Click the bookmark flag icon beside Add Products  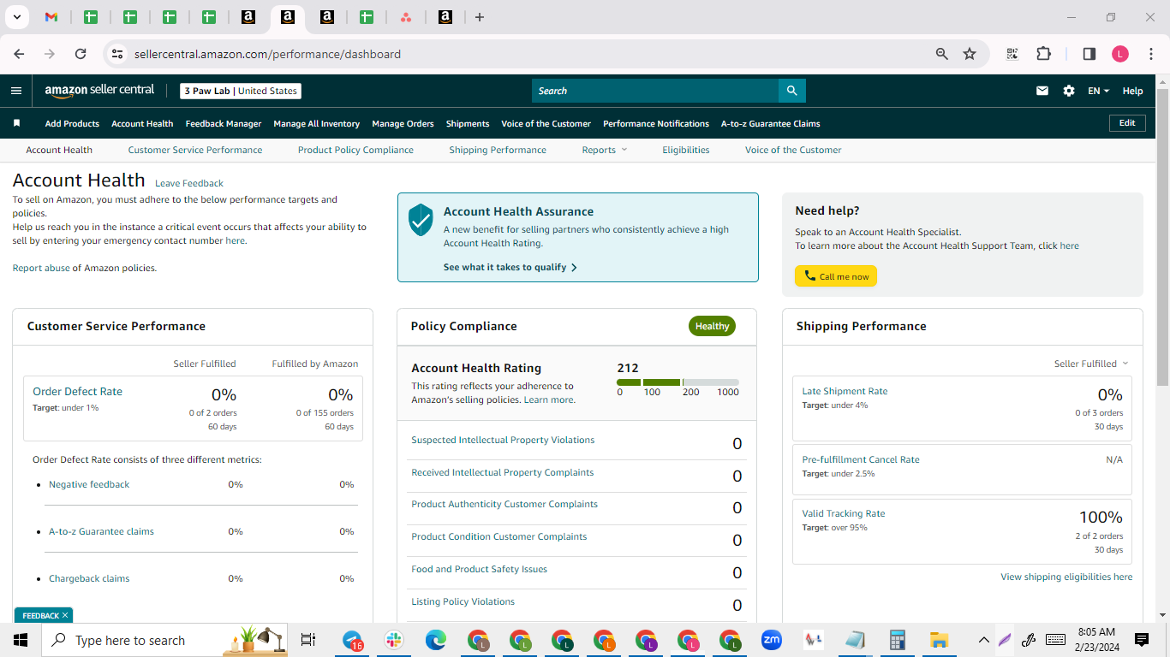[16, 123]
